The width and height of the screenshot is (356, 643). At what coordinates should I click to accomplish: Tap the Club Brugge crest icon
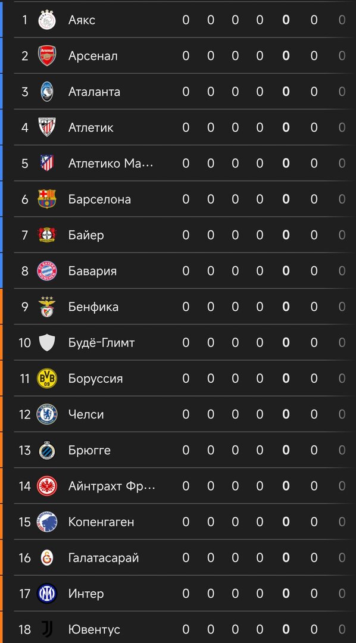click(x=47, y=450)
